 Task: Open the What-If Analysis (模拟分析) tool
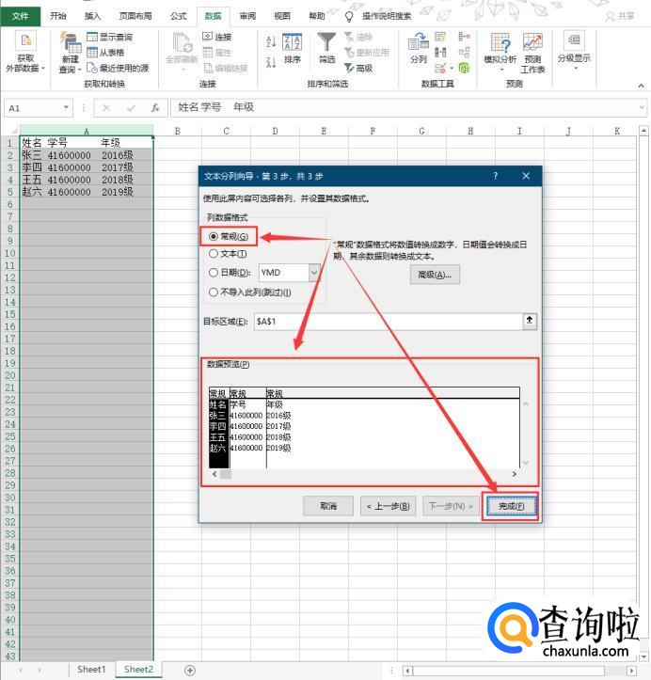point(500,47)
